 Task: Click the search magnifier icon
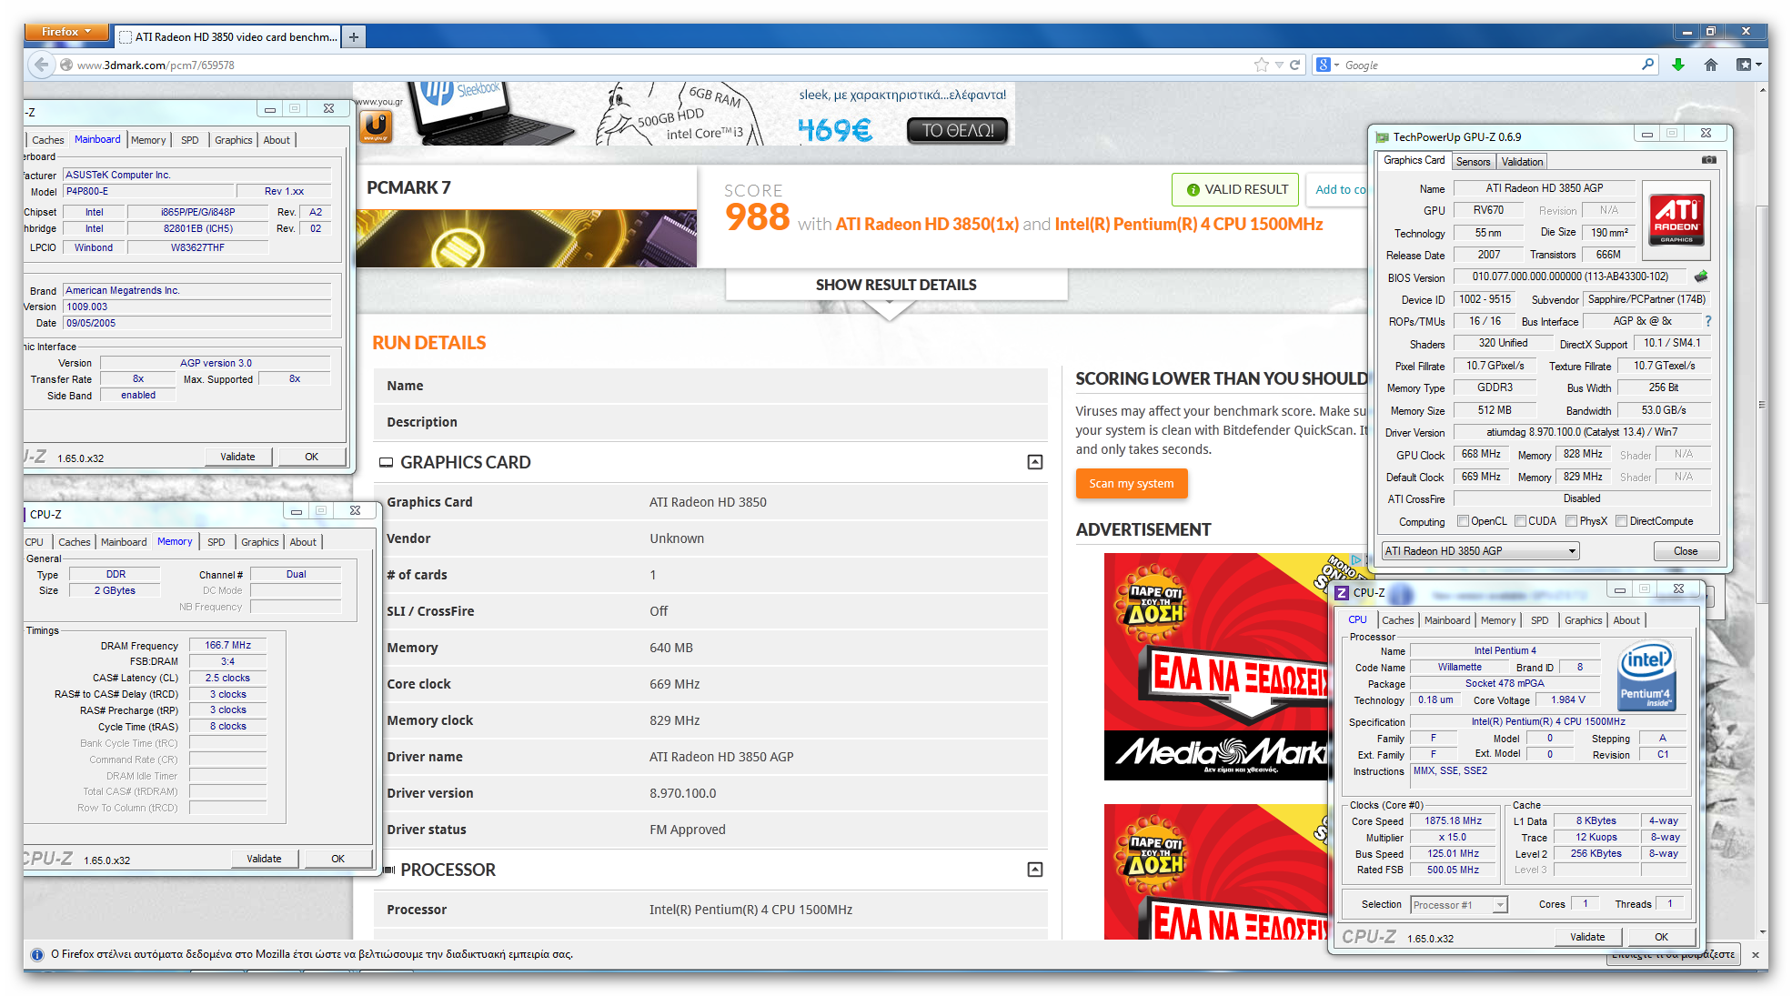pos(1647,65)
